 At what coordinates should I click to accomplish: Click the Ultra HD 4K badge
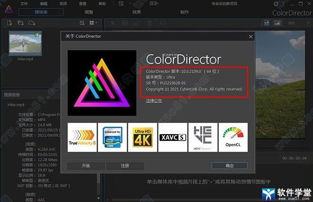(142, 137)
